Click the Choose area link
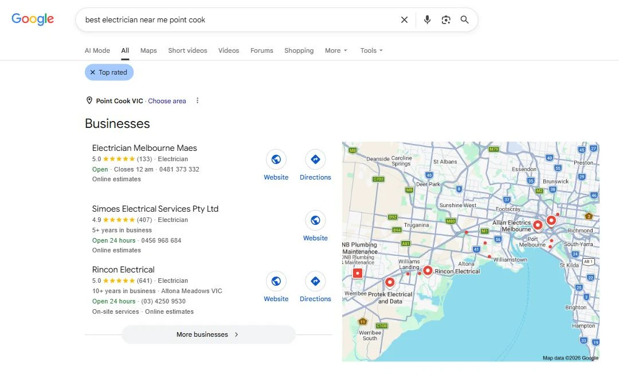The height and width of the screenshot is (374, 619). coord(167,101)
